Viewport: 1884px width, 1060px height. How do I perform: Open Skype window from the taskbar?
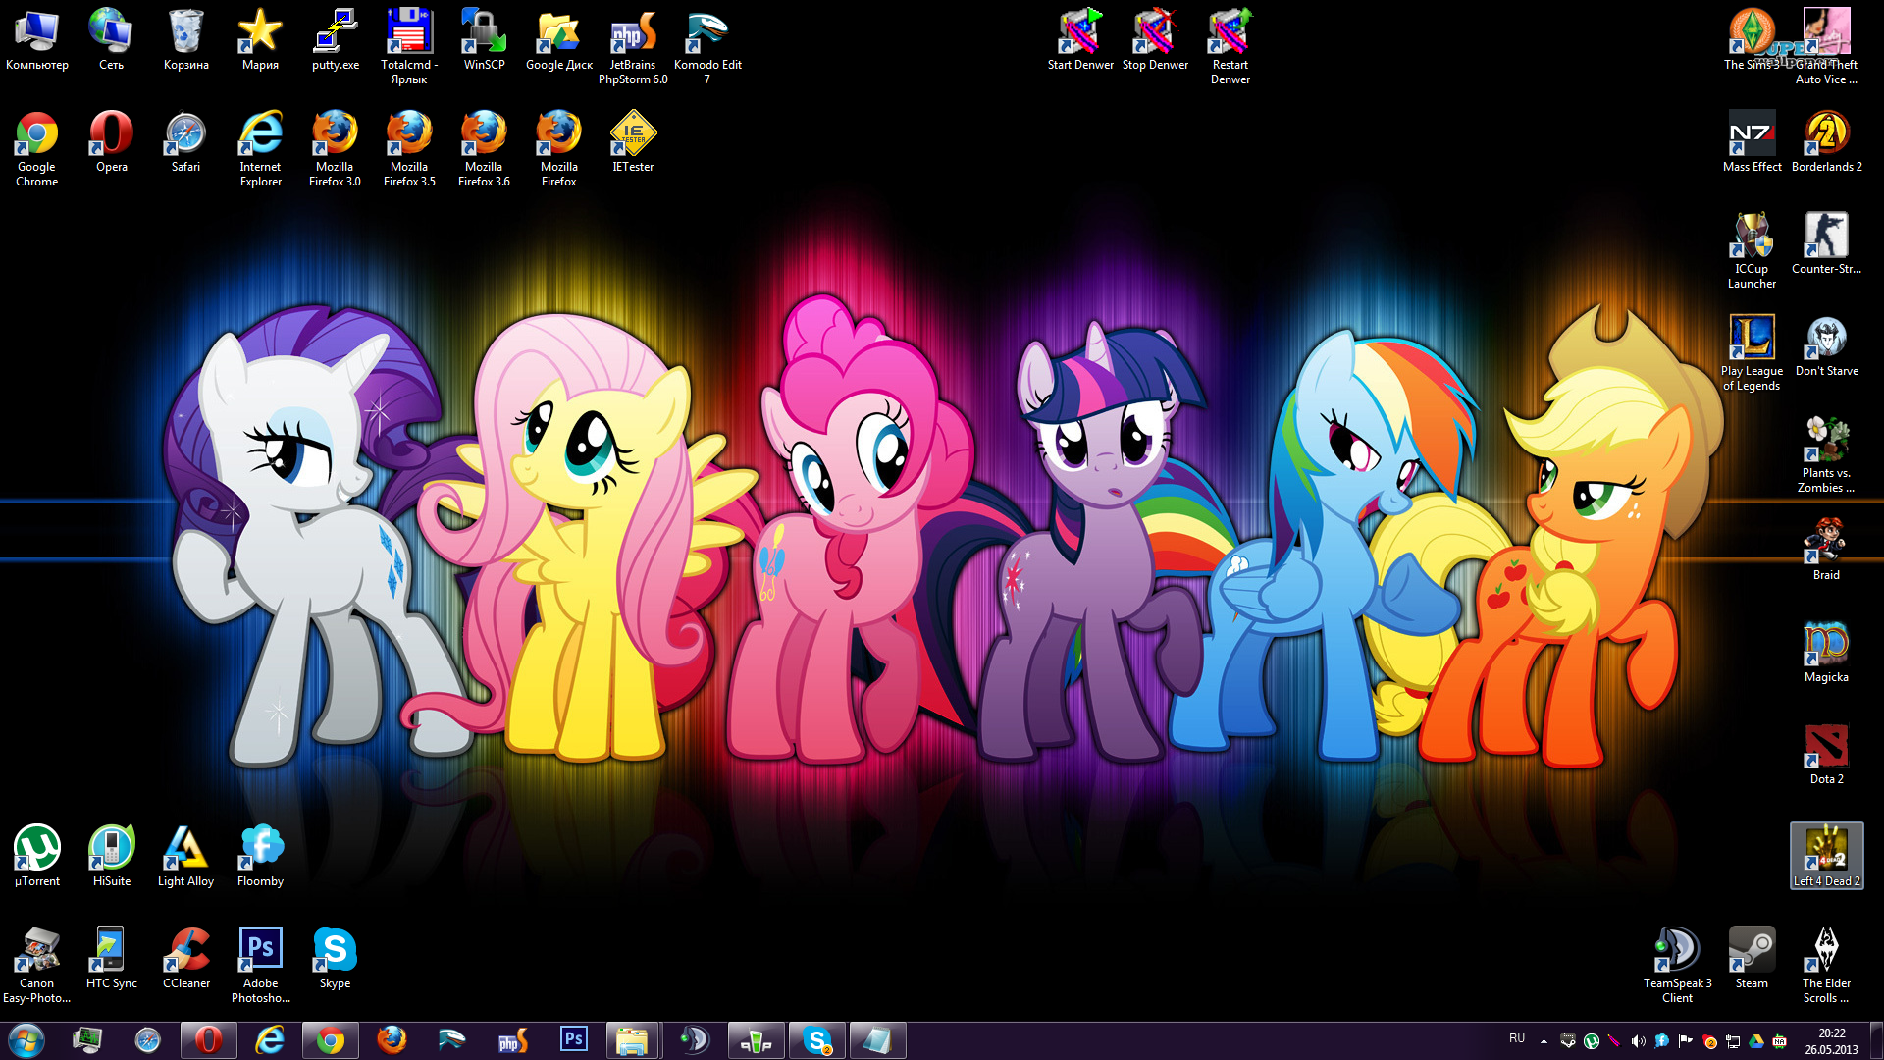pos(816,1040)
